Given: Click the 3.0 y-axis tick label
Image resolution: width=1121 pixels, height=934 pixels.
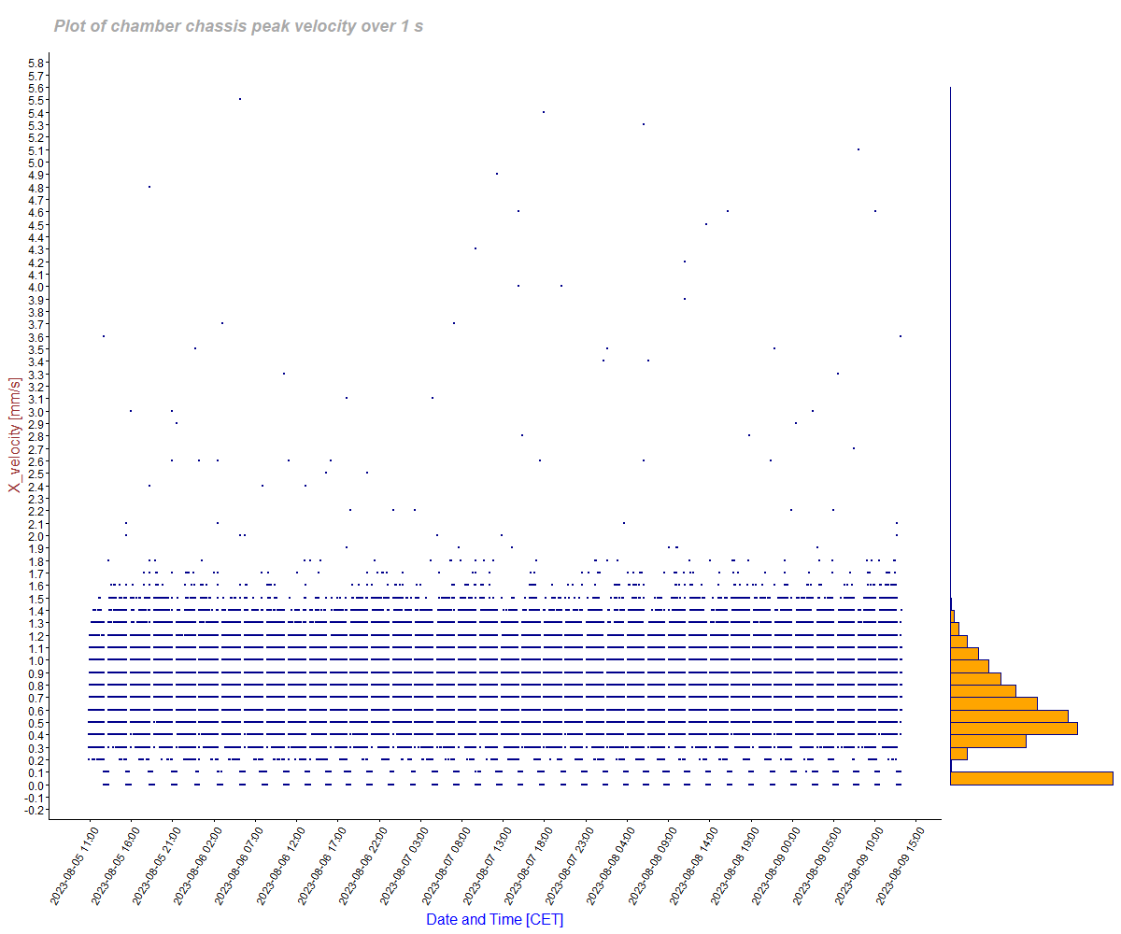Looking at the screenshot, I should click(x=36, y=412).
